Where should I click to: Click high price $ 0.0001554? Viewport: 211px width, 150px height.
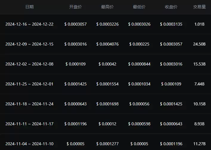tap(107, 84)
